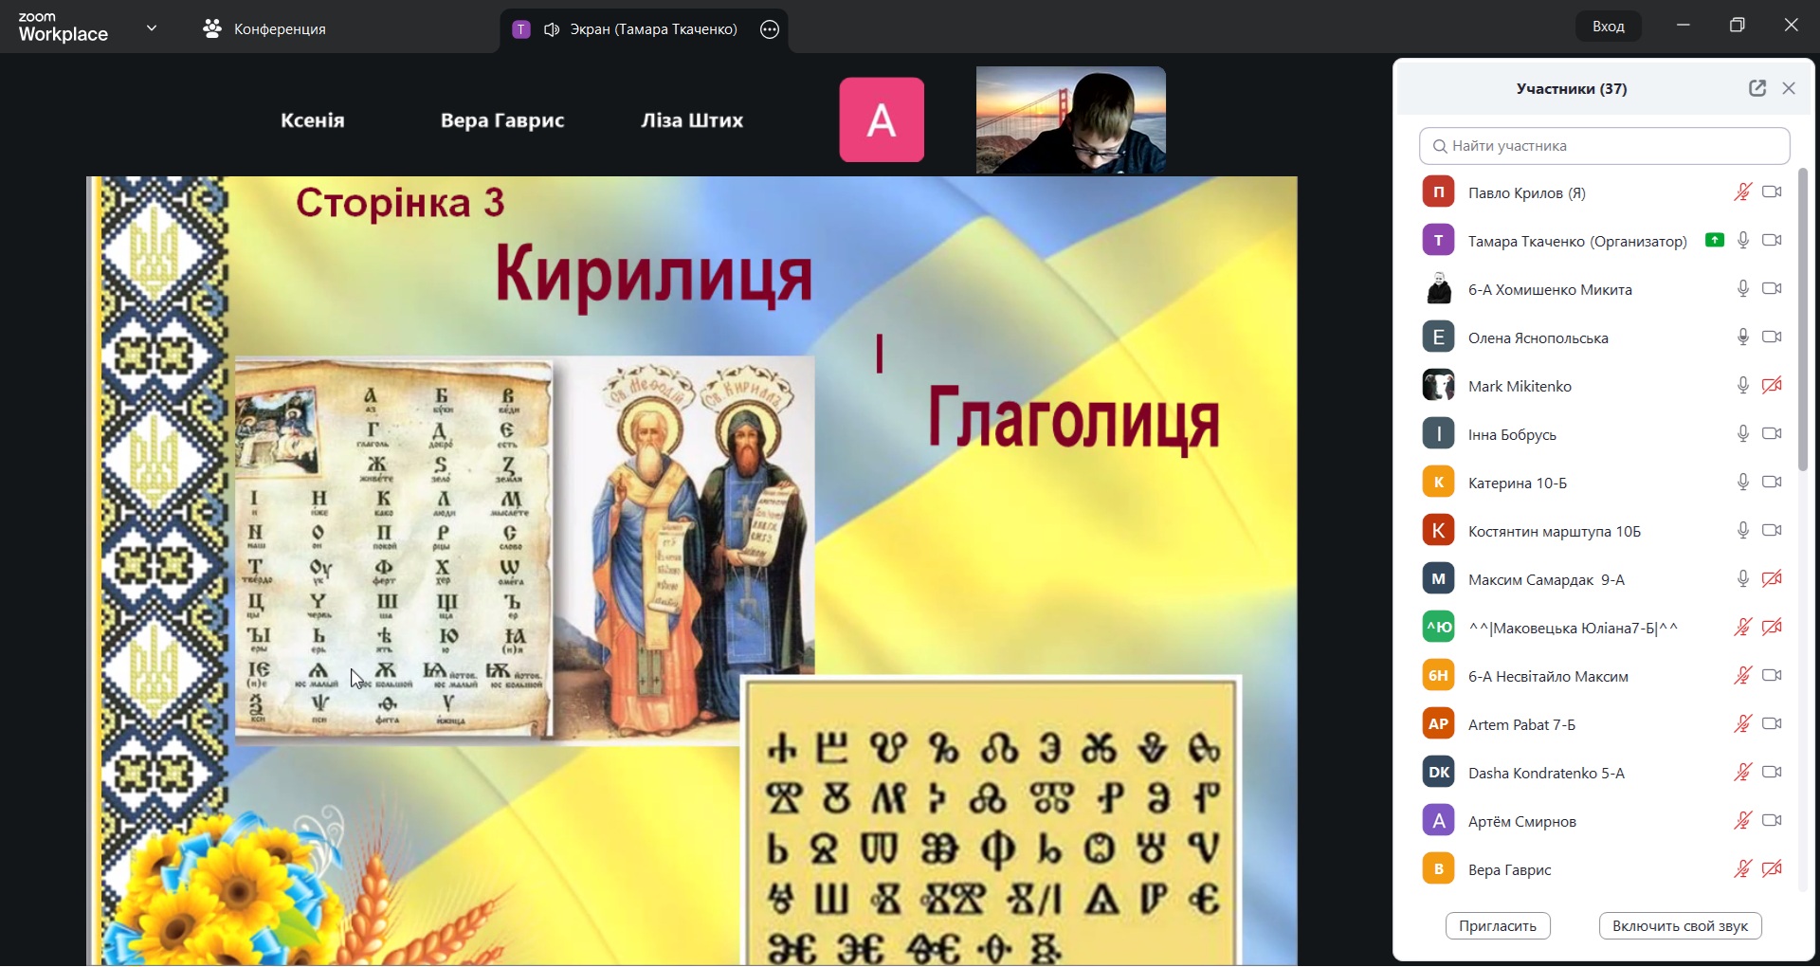Close the Участники panel

(x=1789, y=88)
